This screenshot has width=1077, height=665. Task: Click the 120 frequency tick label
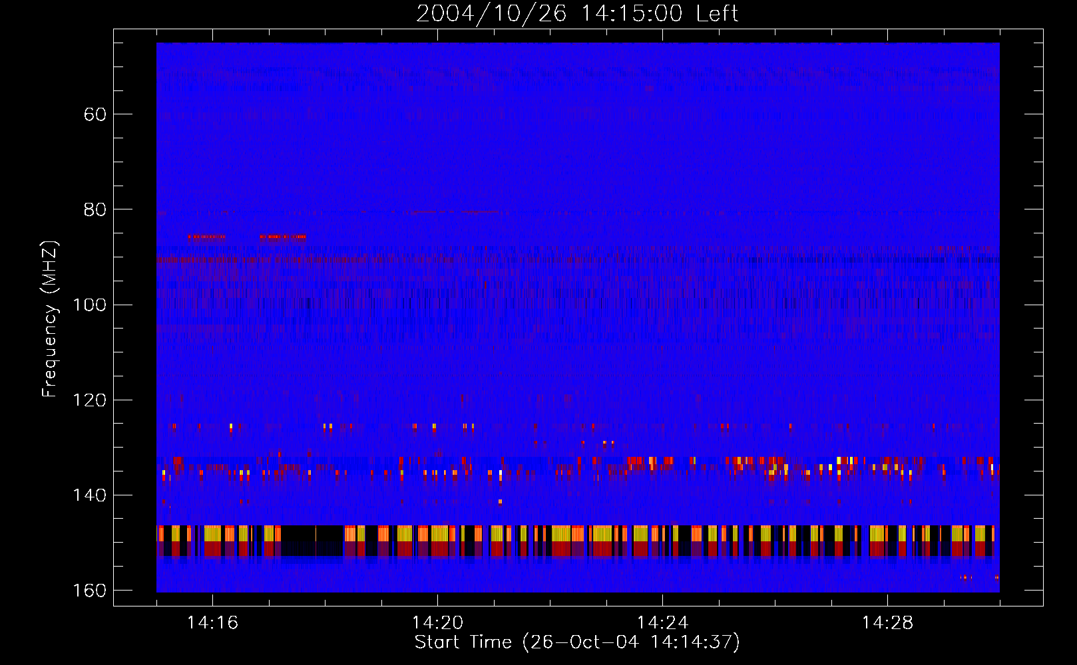pyautogui.click(x=89, y=400)
